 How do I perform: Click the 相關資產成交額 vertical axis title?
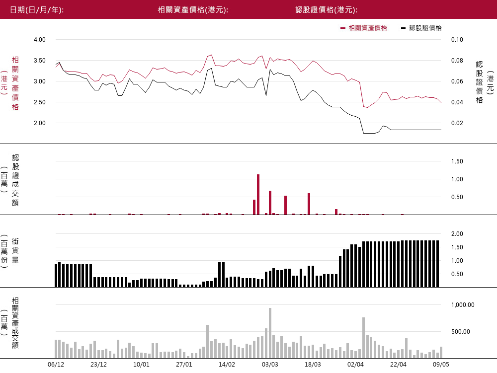pos(15,323)
